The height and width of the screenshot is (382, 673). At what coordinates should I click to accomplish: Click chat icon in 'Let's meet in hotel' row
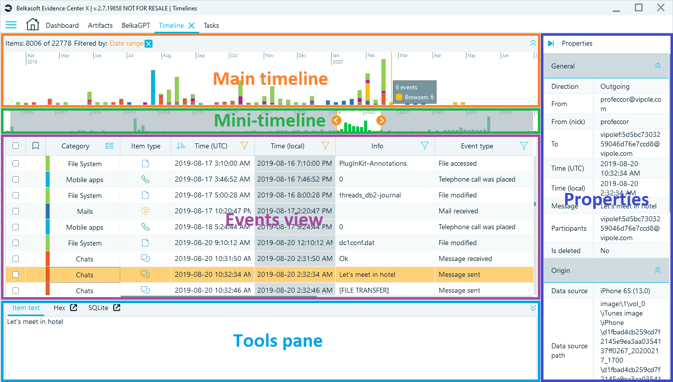[146, 275]
